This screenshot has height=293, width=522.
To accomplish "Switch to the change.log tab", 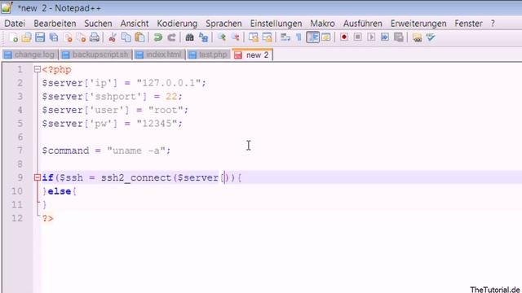I will (x=30, y=55).
